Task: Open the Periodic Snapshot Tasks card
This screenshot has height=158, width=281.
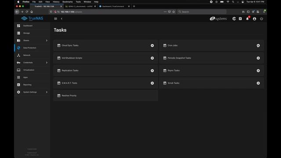Action: point(212,58)
